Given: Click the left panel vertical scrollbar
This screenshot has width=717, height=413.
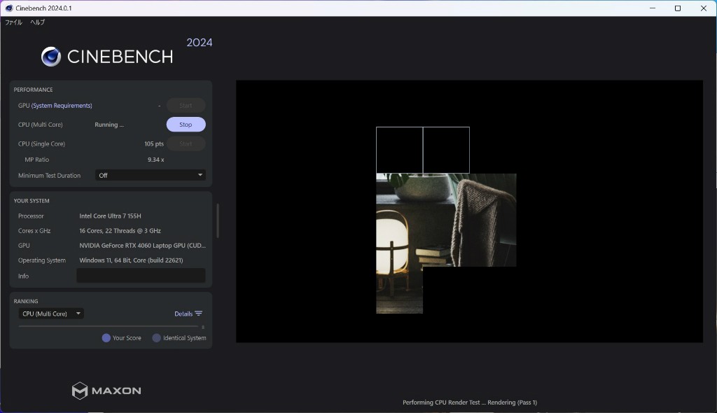Looking at the screenshot, I should pos(217,220).
